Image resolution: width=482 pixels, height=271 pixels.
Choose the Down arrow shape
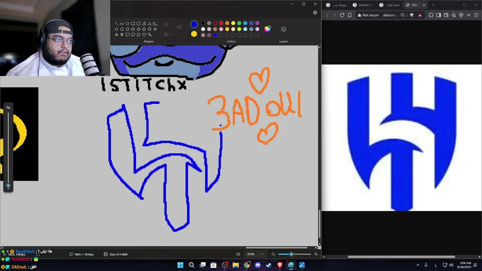click(149, 29)
